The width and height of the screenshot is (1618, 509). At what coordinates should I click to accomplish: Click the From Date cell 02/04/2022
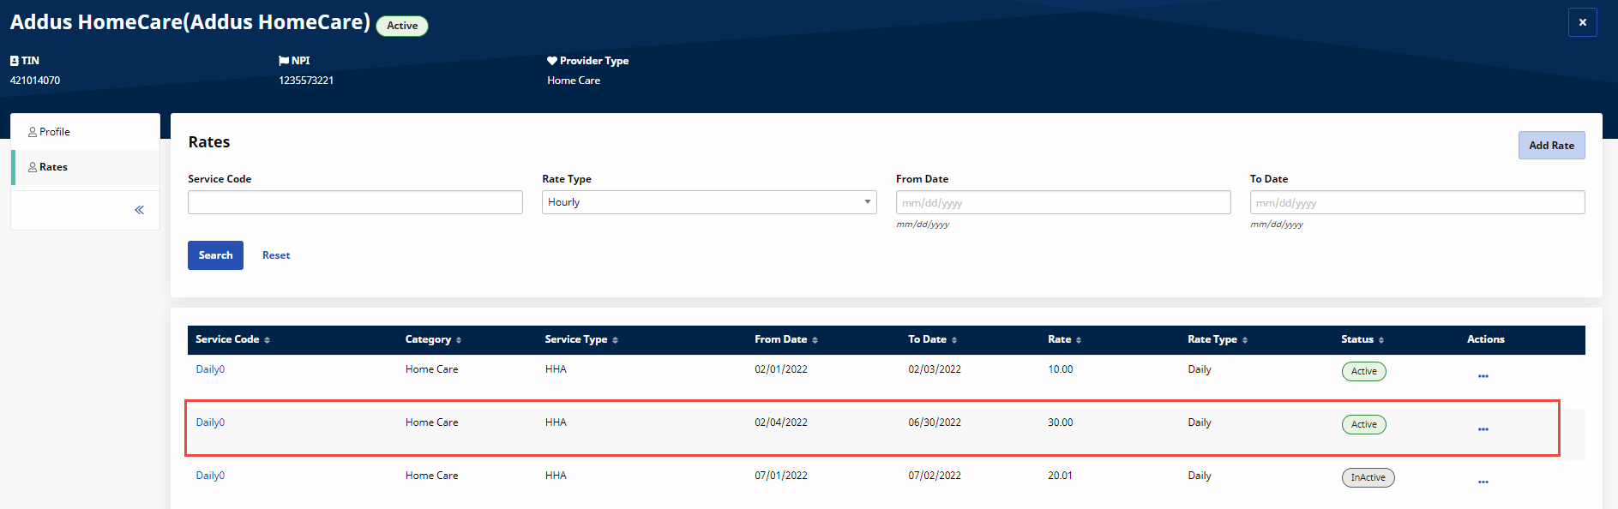[x=781, y=422]
